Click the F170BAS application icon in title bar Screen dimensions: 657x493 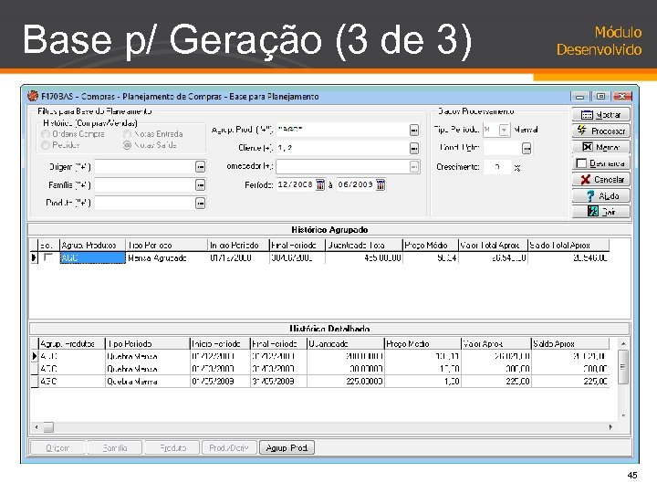[x=33, y=96]
